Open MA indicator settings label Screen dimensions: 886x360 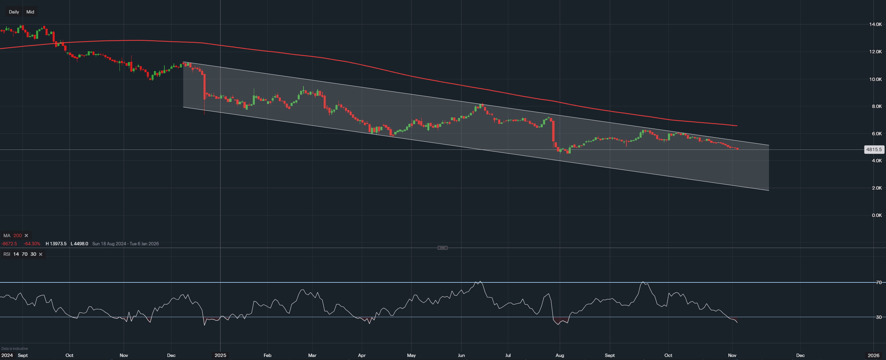pos(7,236)
